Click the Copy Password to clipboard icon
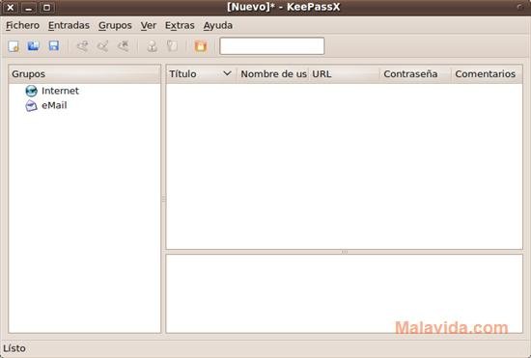531x358 pixels. (x=172, y=46)
